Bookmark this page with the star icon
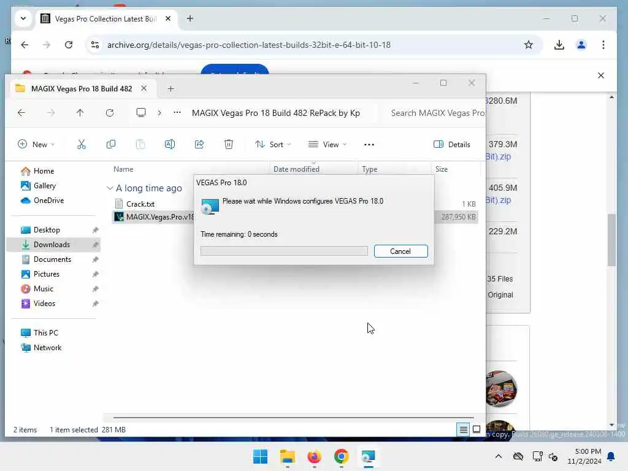Screen dimensions: 628x471 529,45
